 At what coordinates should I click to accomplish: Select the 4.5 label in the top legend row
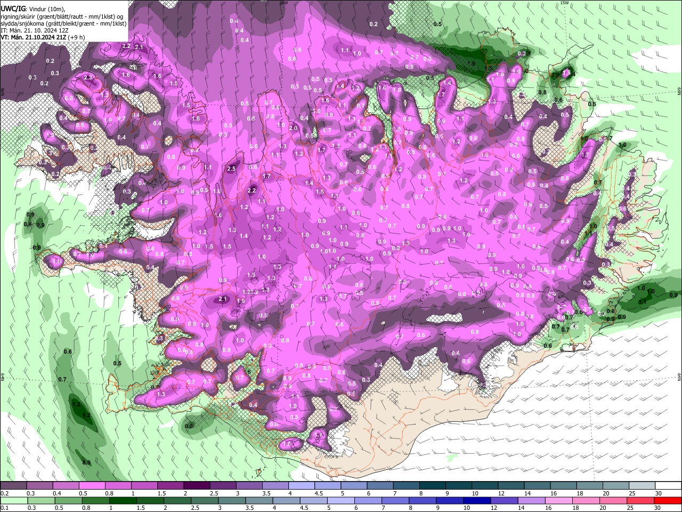(x=319, y=493)
